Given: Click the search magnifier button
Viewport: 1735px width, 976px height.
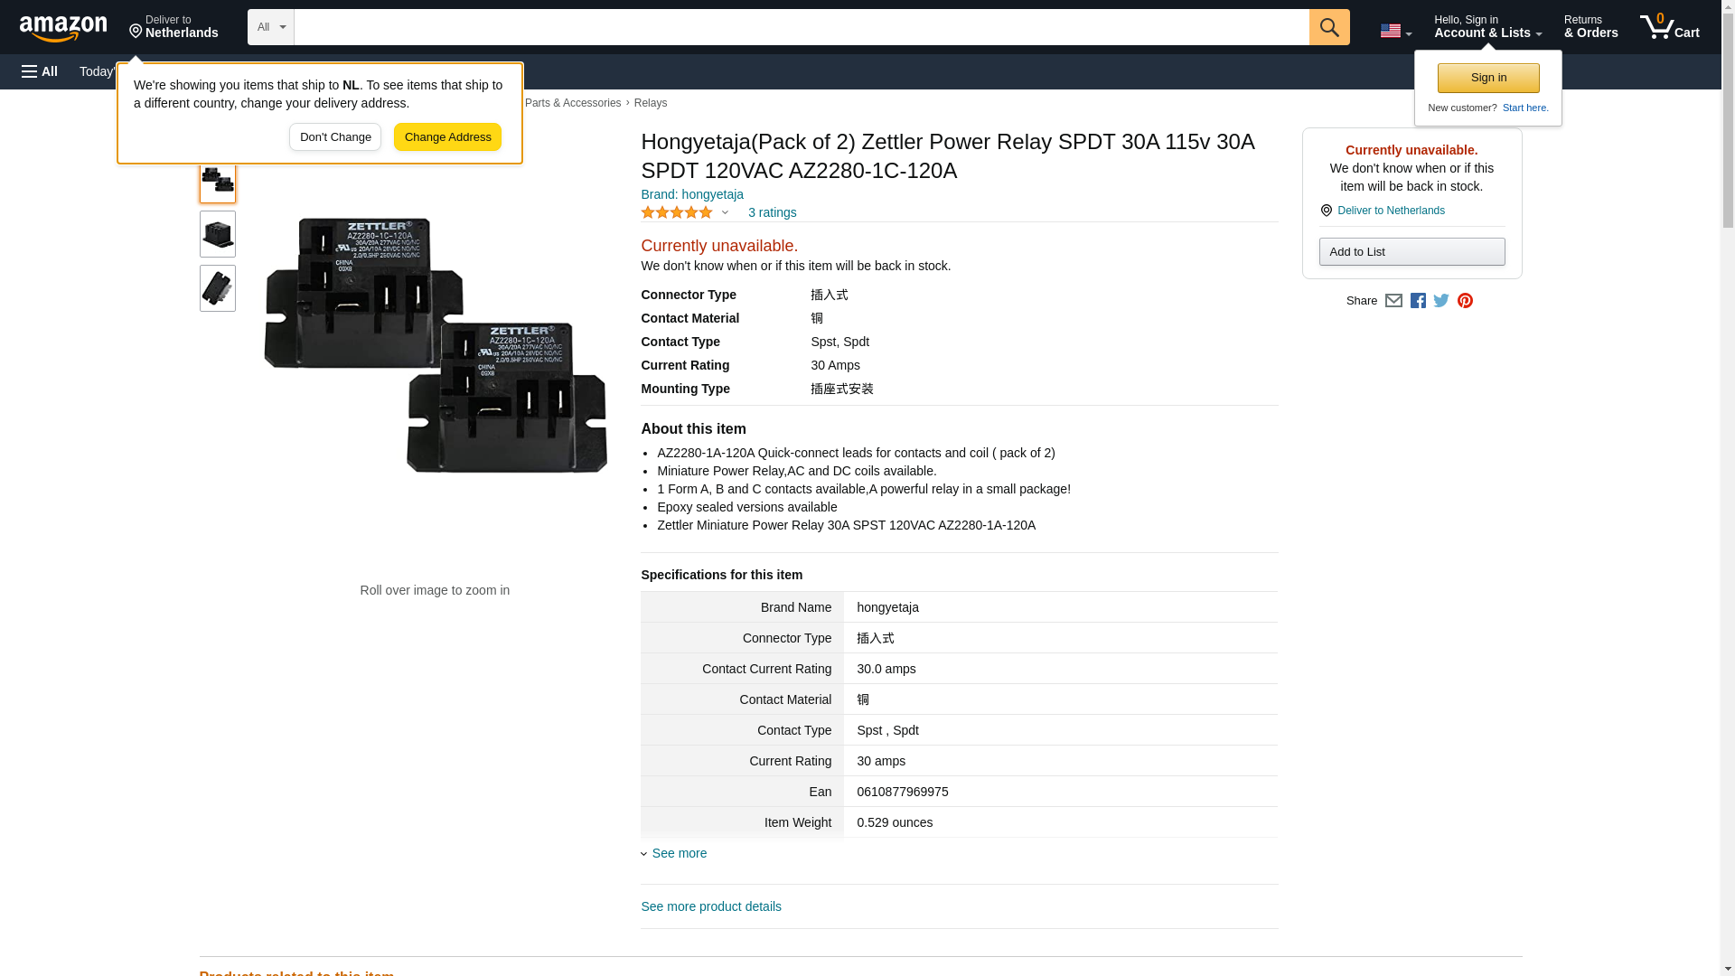Looking at the screenshot, I should [1329, 27].
